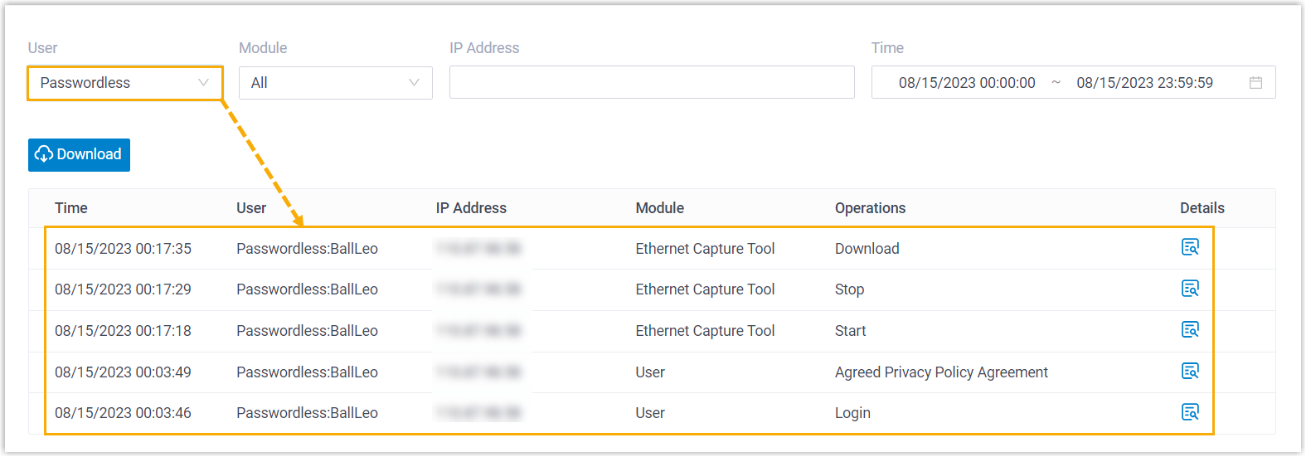Screen dimensions: 1306x457
Task: Click the calendar icon in Time field
Action: coord(1255,83)
